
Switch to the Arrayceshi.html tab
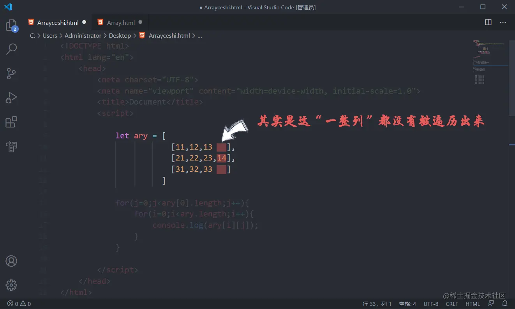pos(58,23)
